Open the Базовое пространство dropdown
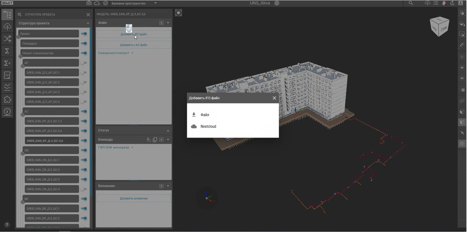 (x=134, y=3)
